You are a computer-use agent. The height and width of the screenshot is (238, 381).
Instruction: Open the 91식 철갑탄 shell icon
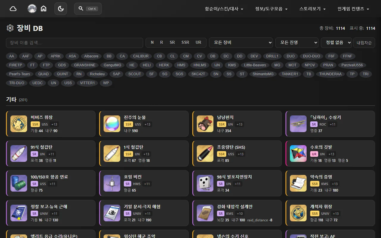point(19,154)
